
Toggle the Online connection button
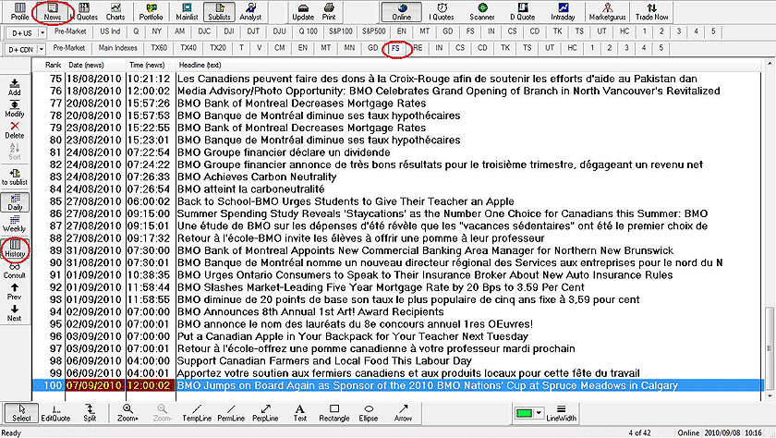pyautogui.click(x=401, y=12)
